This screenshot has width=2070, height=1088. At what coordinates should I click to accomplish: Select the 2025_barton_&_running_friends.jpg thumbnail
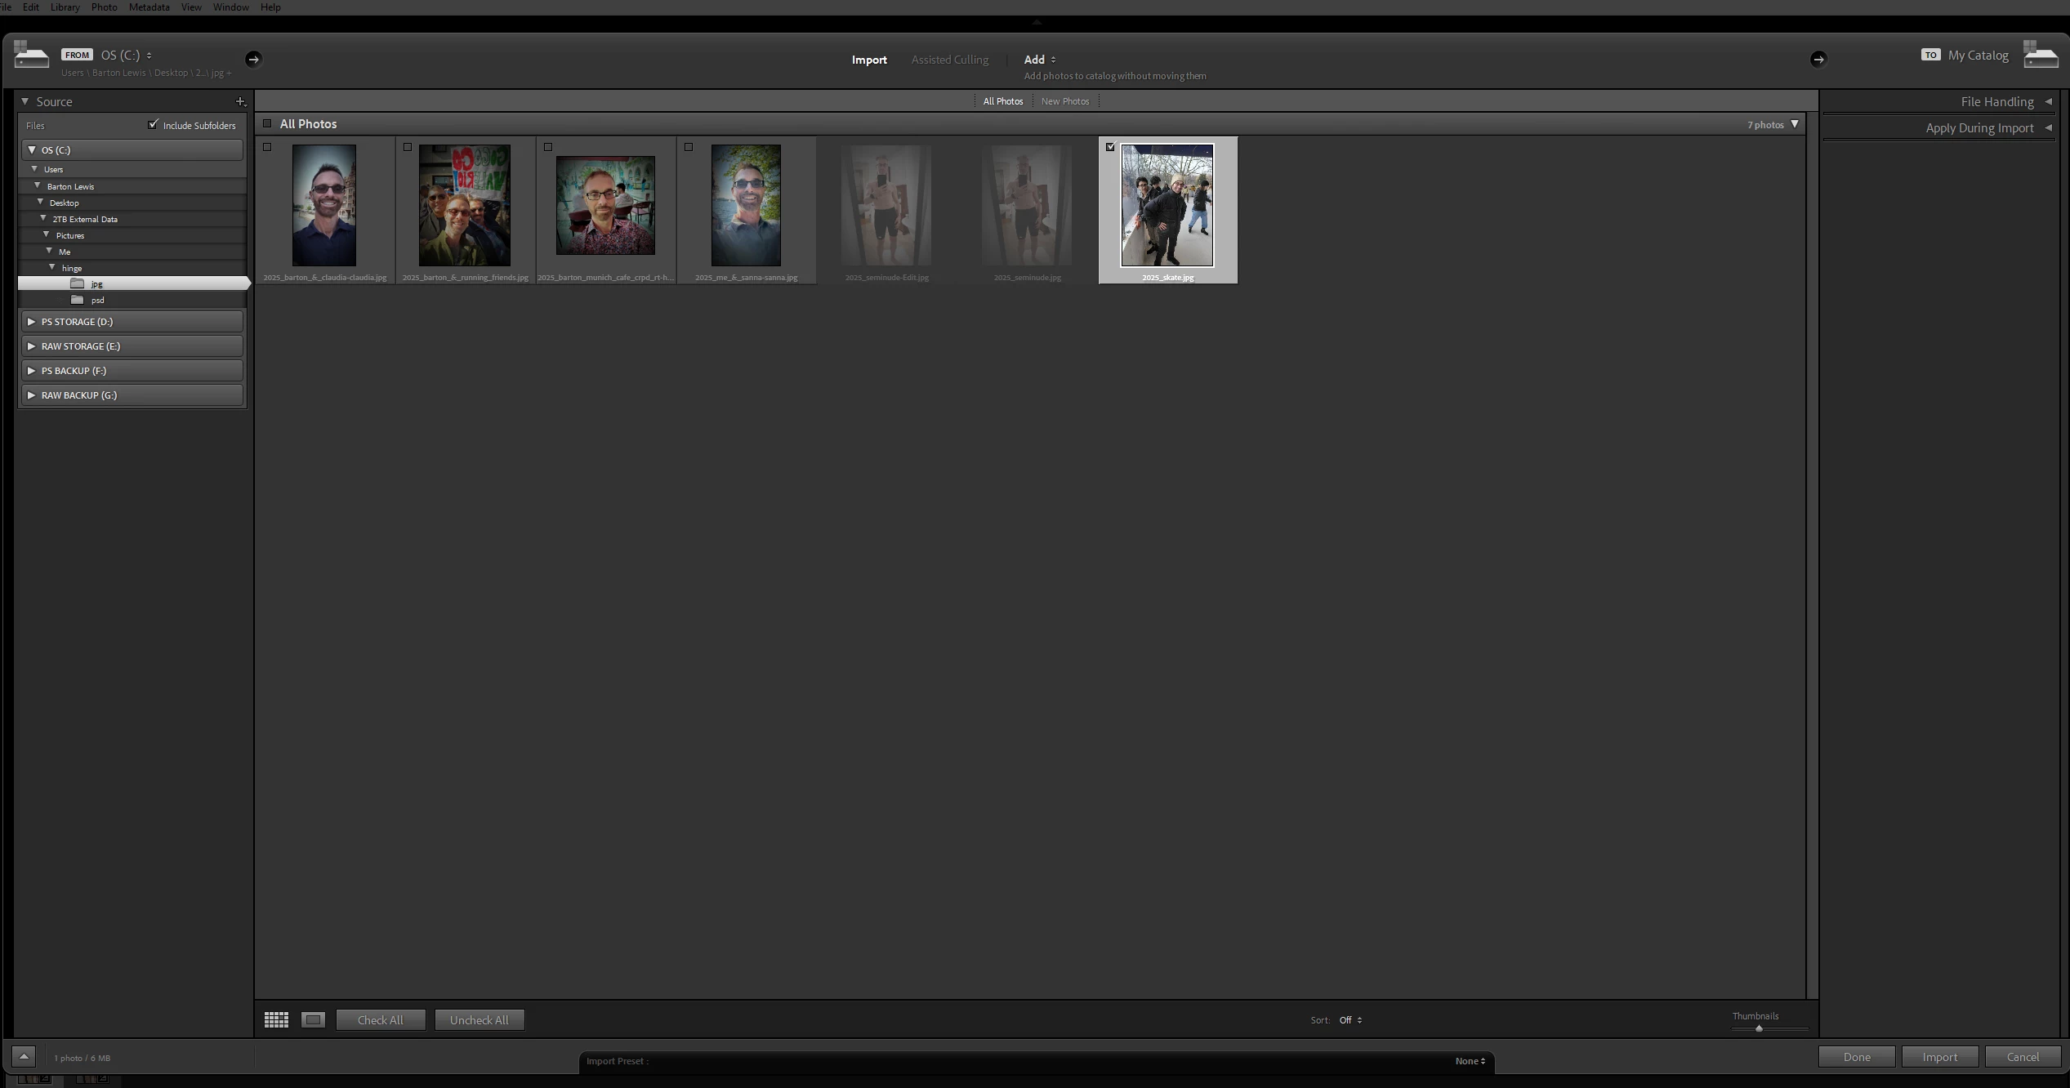pos(465,205)
